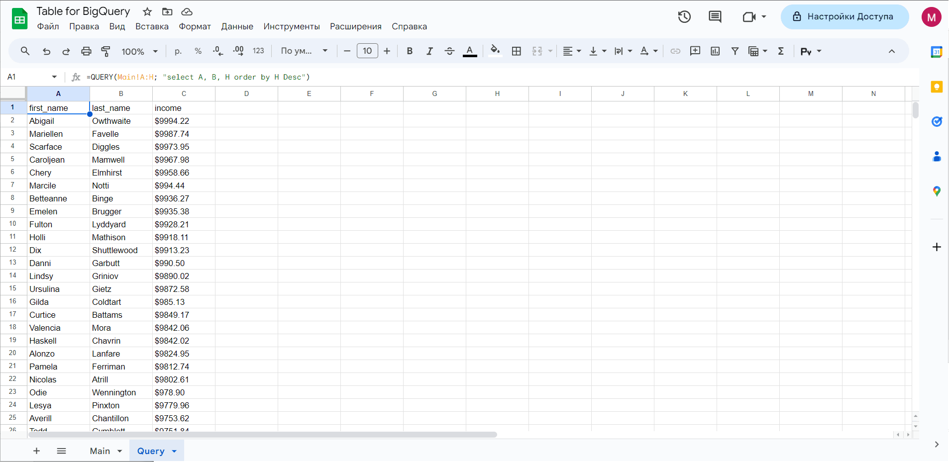This screenshot has height=462, width=949.
Task: Open Google Calendar side panel
Action: 937,52
